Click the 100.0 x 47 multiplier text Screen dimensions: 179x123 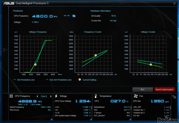(x=23, y=105)
